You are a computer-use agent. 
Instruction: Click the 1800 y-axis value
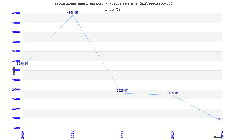click(x=16, y=128)
